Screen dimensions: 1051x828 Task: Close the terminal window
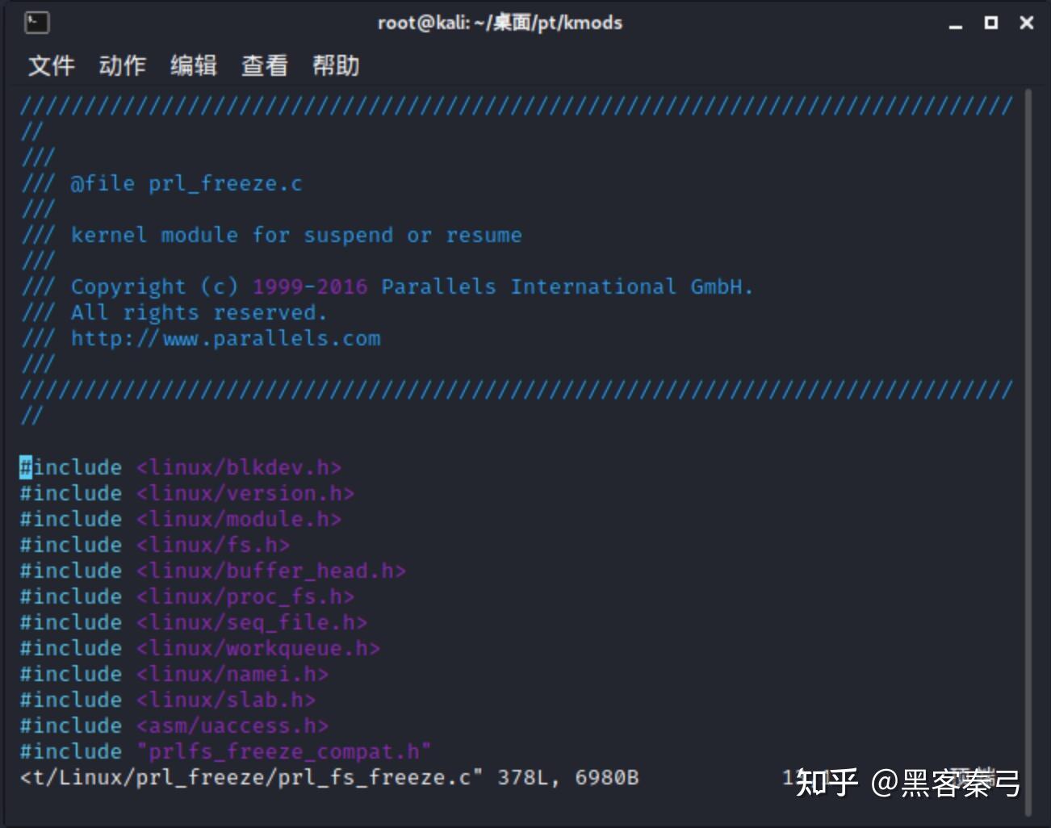(1025, 23)
